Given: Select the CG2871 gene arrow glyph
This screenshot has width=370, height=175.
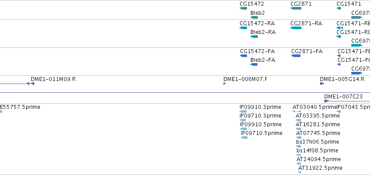Looking at the screenshot, I should coord(296,8).
